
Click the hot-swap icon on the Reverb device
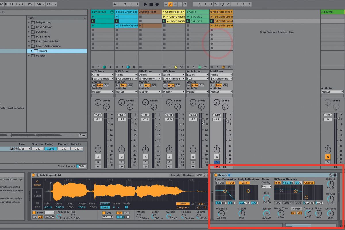pyautogui.click(x=331, y=175)
